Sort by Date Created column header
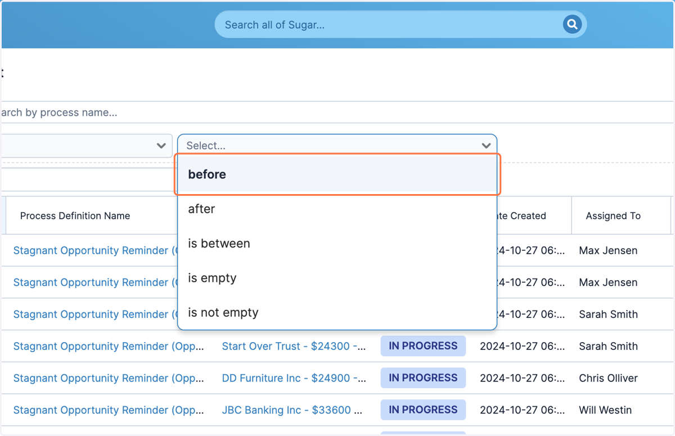The width and height of the screenshot is (675, 436). [x=521, y=215]
